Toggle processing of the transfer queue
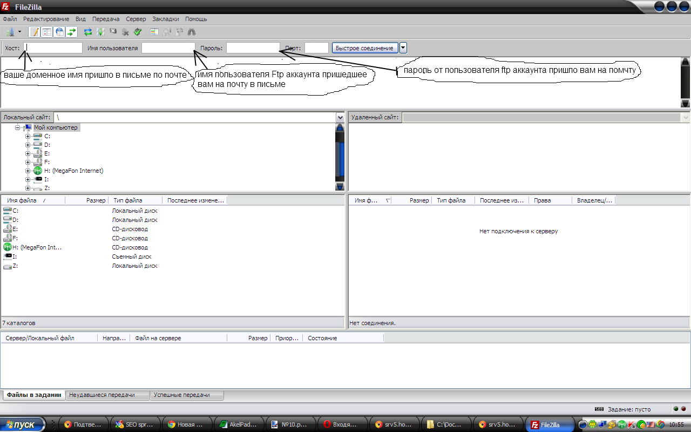 click(x=100, y=32)
